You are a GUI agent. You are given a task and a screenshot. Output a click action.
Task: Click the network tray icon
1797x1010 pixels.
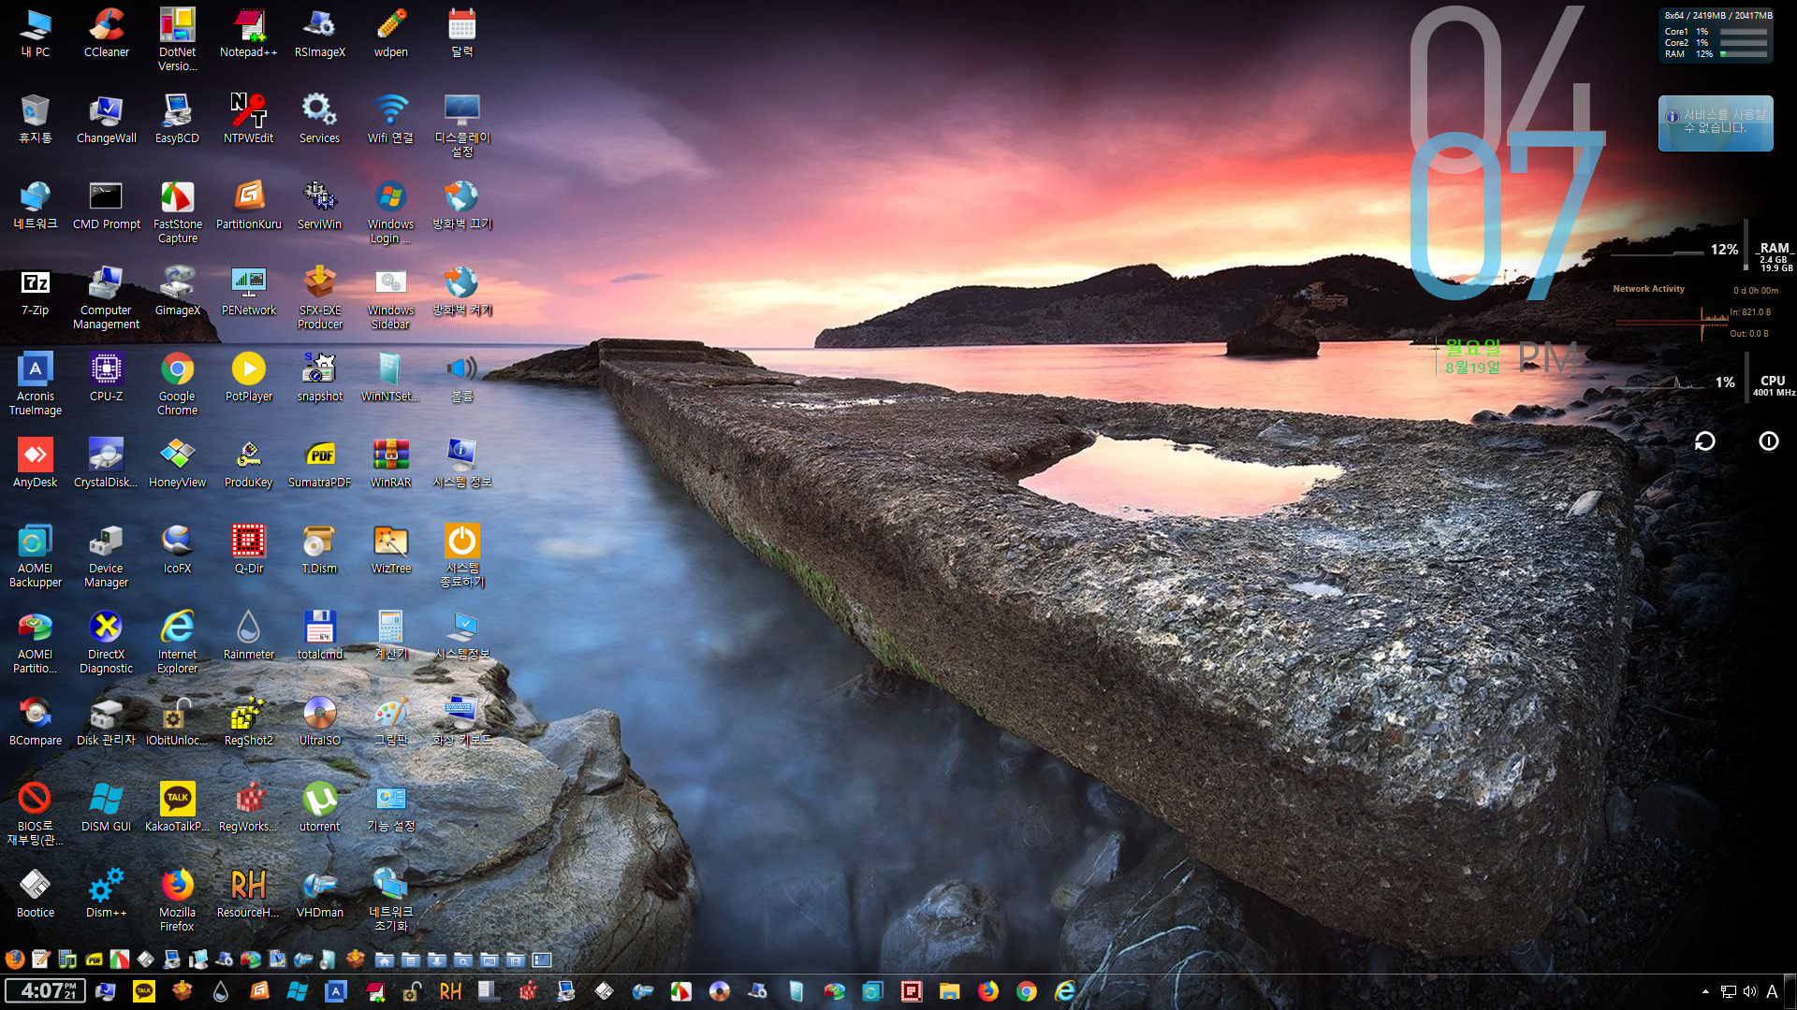coord(1729,991)
